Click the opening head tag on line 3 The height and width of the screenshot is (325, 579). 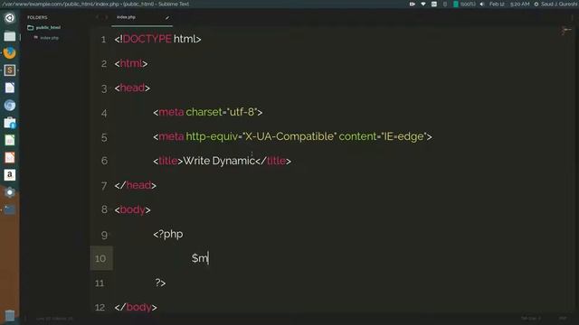coord(132,88)
